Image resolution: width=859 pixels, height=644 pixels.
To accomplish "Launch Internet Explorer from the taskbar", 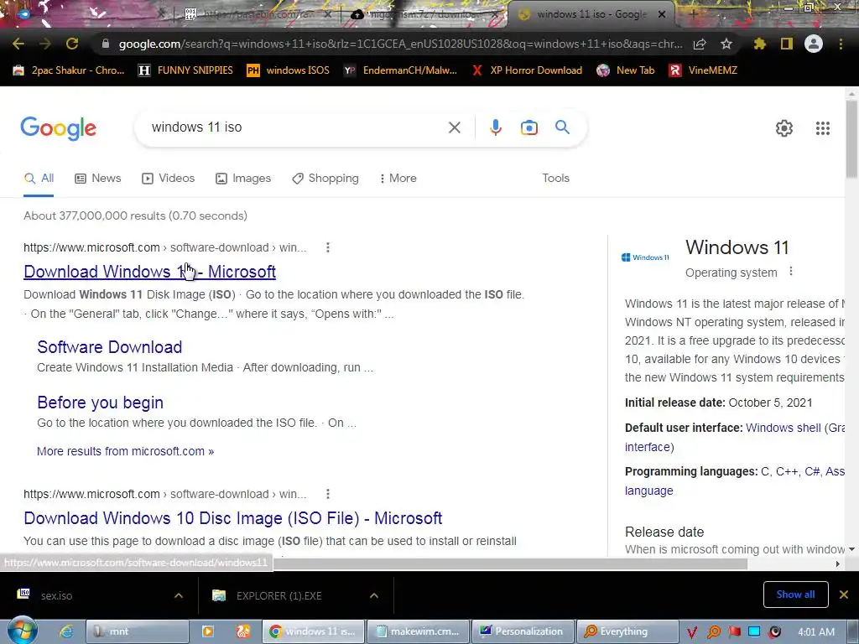I will coord(66,631).
